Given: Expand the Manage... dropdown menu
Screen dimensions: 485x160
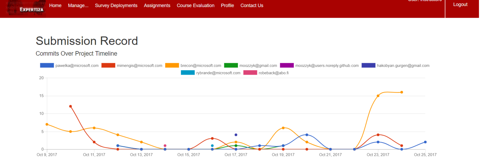Looking at the screenshot, I should point(78,5).
